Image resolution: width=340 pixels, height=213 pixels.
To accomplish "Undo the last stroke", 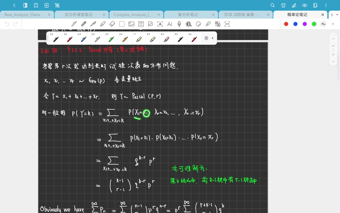I will (7, 24).
